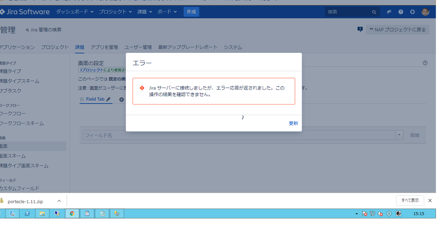
Task: Add a new tab plus icon
Action: 121,100
